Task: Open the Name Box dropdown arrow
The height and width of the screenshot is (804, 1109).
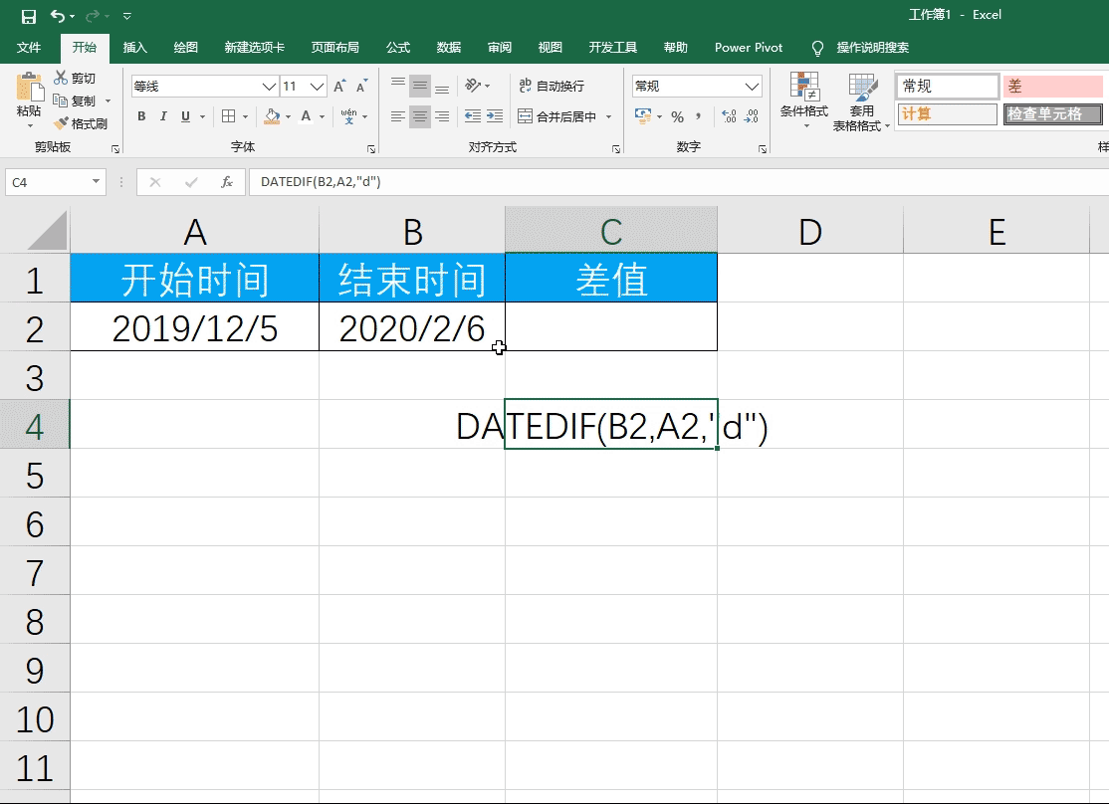Action: (96, 182)
